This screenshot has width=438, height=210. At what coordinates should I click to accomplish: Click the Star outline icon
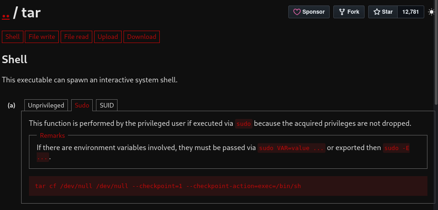click(x=376, y=12)
